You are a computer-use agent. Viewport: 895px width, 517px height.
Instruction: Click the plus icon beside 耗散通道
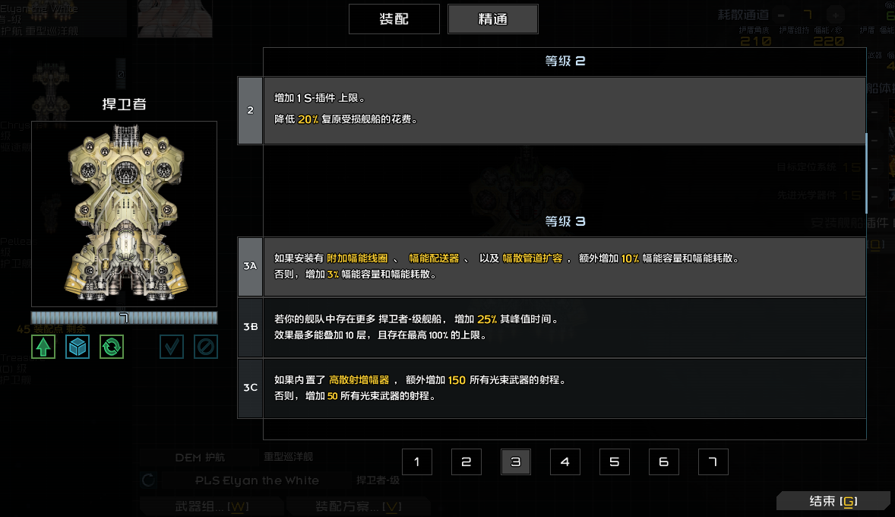coord(836,14)
